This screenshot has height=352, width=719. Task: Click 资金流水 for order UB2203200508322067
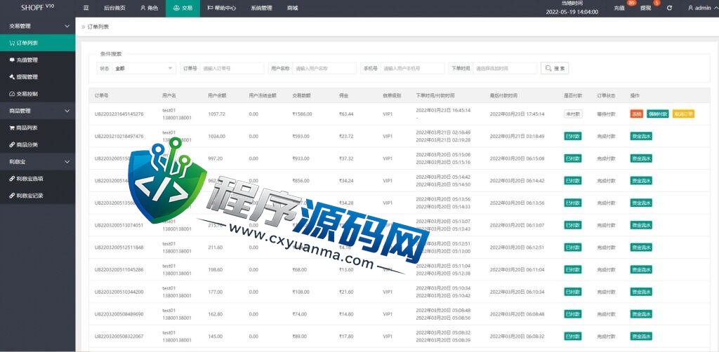pyautogui.click(x=641, y=336)
